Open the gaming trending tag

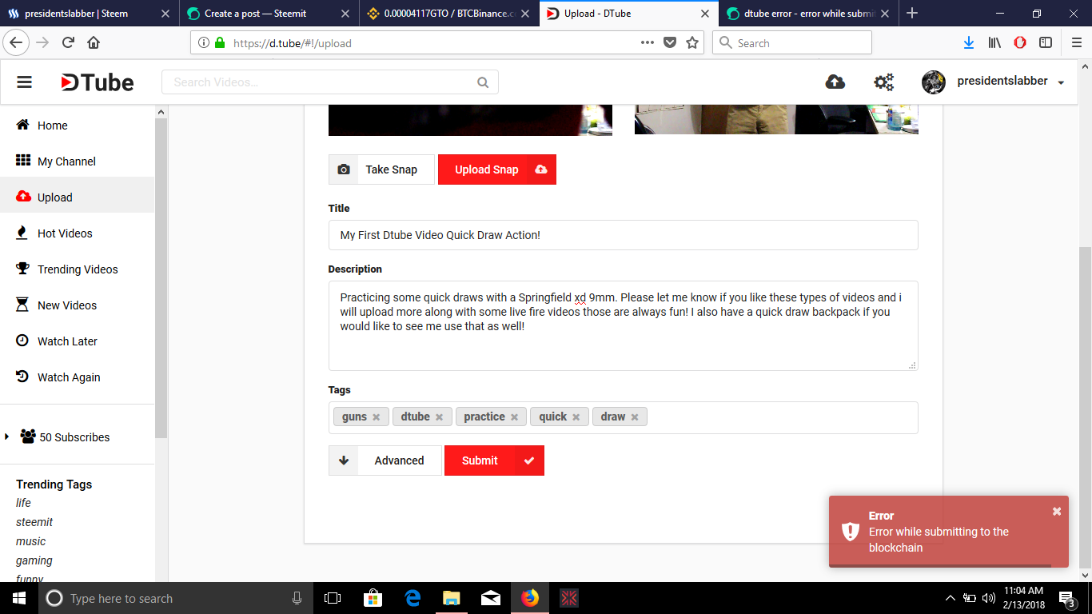point(34,560)
